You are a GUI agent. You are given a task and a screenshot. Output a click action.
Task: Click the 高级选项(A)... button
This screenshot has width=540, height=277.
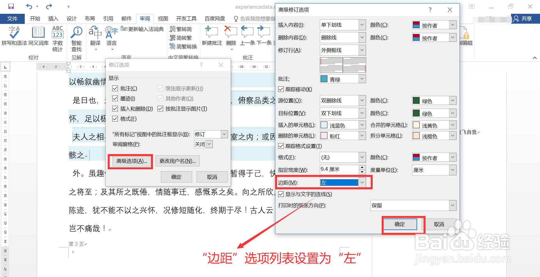coord(132,161)
